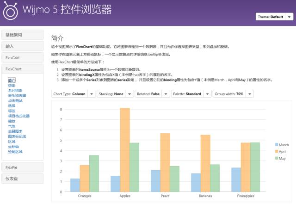Open the 坐标轴 link
296x204 pixels.
(13, 147)
